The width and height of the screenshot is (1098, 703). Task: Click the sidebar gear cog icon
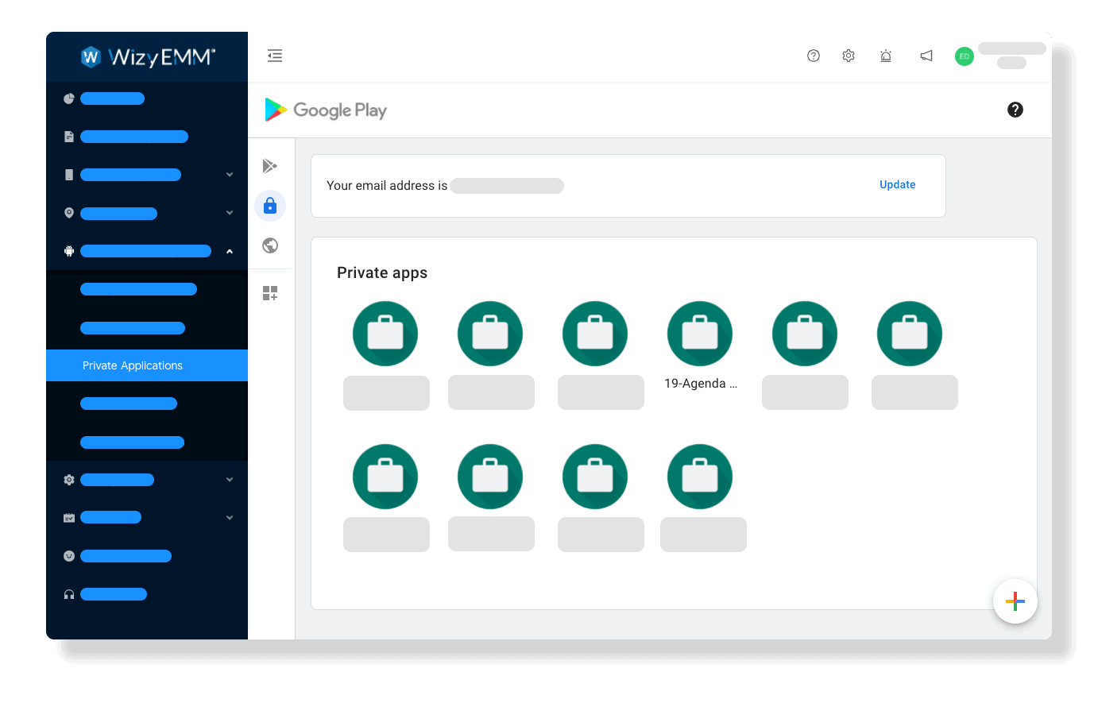click(69, 480)
